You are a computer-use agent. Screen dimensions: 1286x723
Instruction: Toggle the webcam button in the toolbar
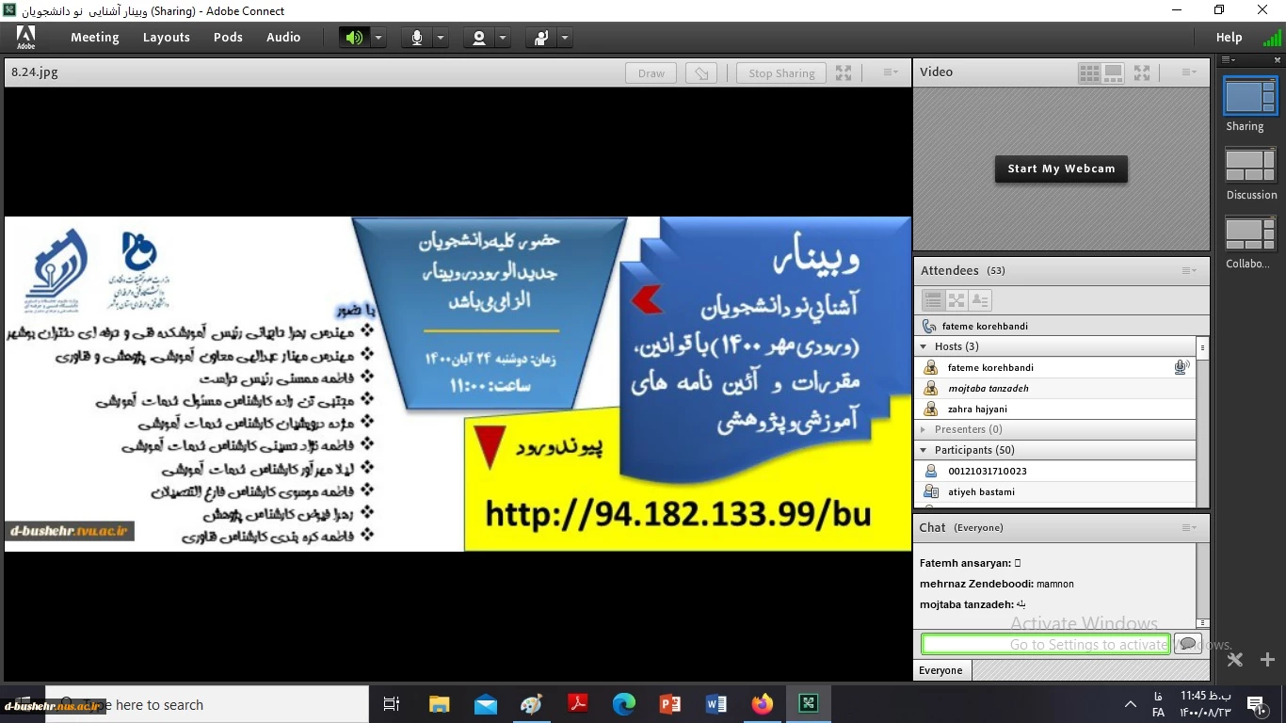(x=479, y=38)
